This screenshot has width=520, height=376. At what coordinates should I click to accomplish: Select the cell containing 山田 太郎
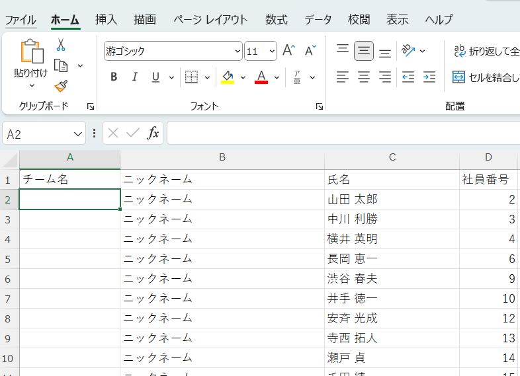click(x=392, y=199)
